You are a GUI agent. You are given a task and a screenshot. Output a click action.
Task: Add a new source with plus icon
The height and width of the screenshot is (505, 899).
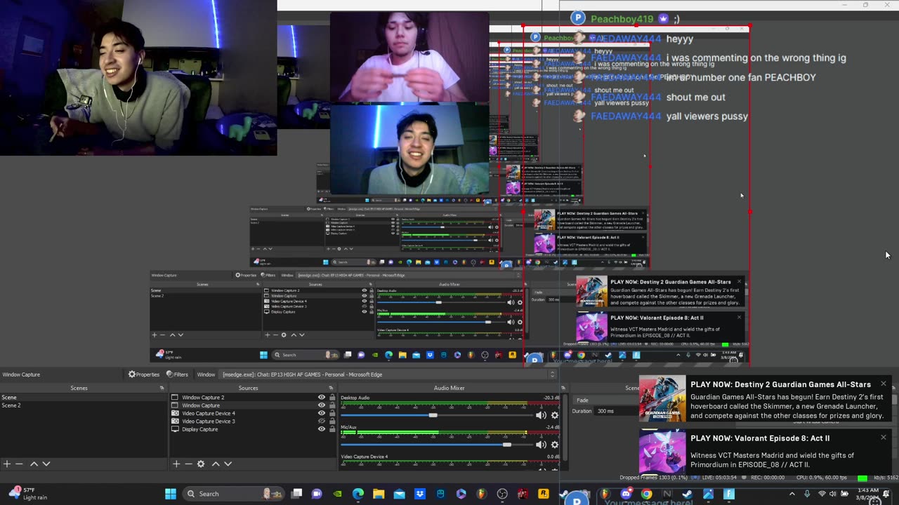coord(176,464)
